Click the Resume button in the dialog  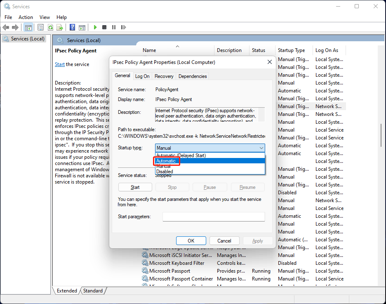[x=248, y=187]
